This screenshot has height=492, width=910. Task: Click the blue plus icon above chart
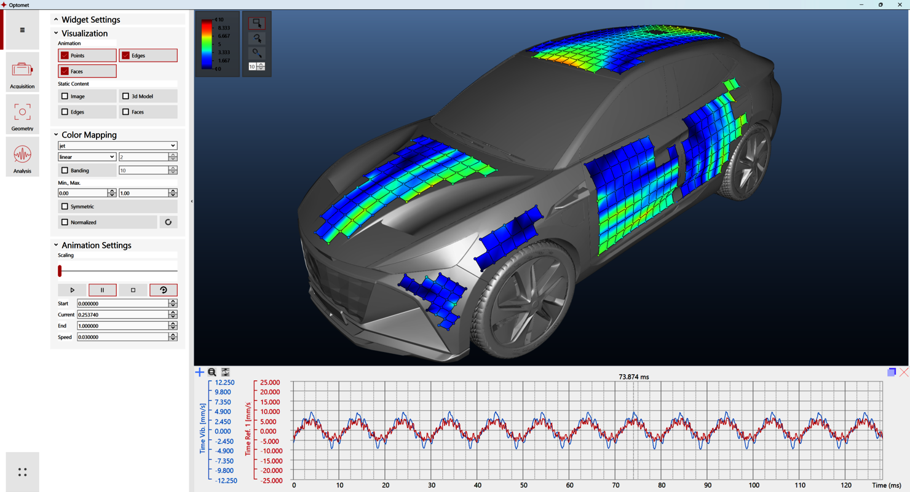click(199, 372)
